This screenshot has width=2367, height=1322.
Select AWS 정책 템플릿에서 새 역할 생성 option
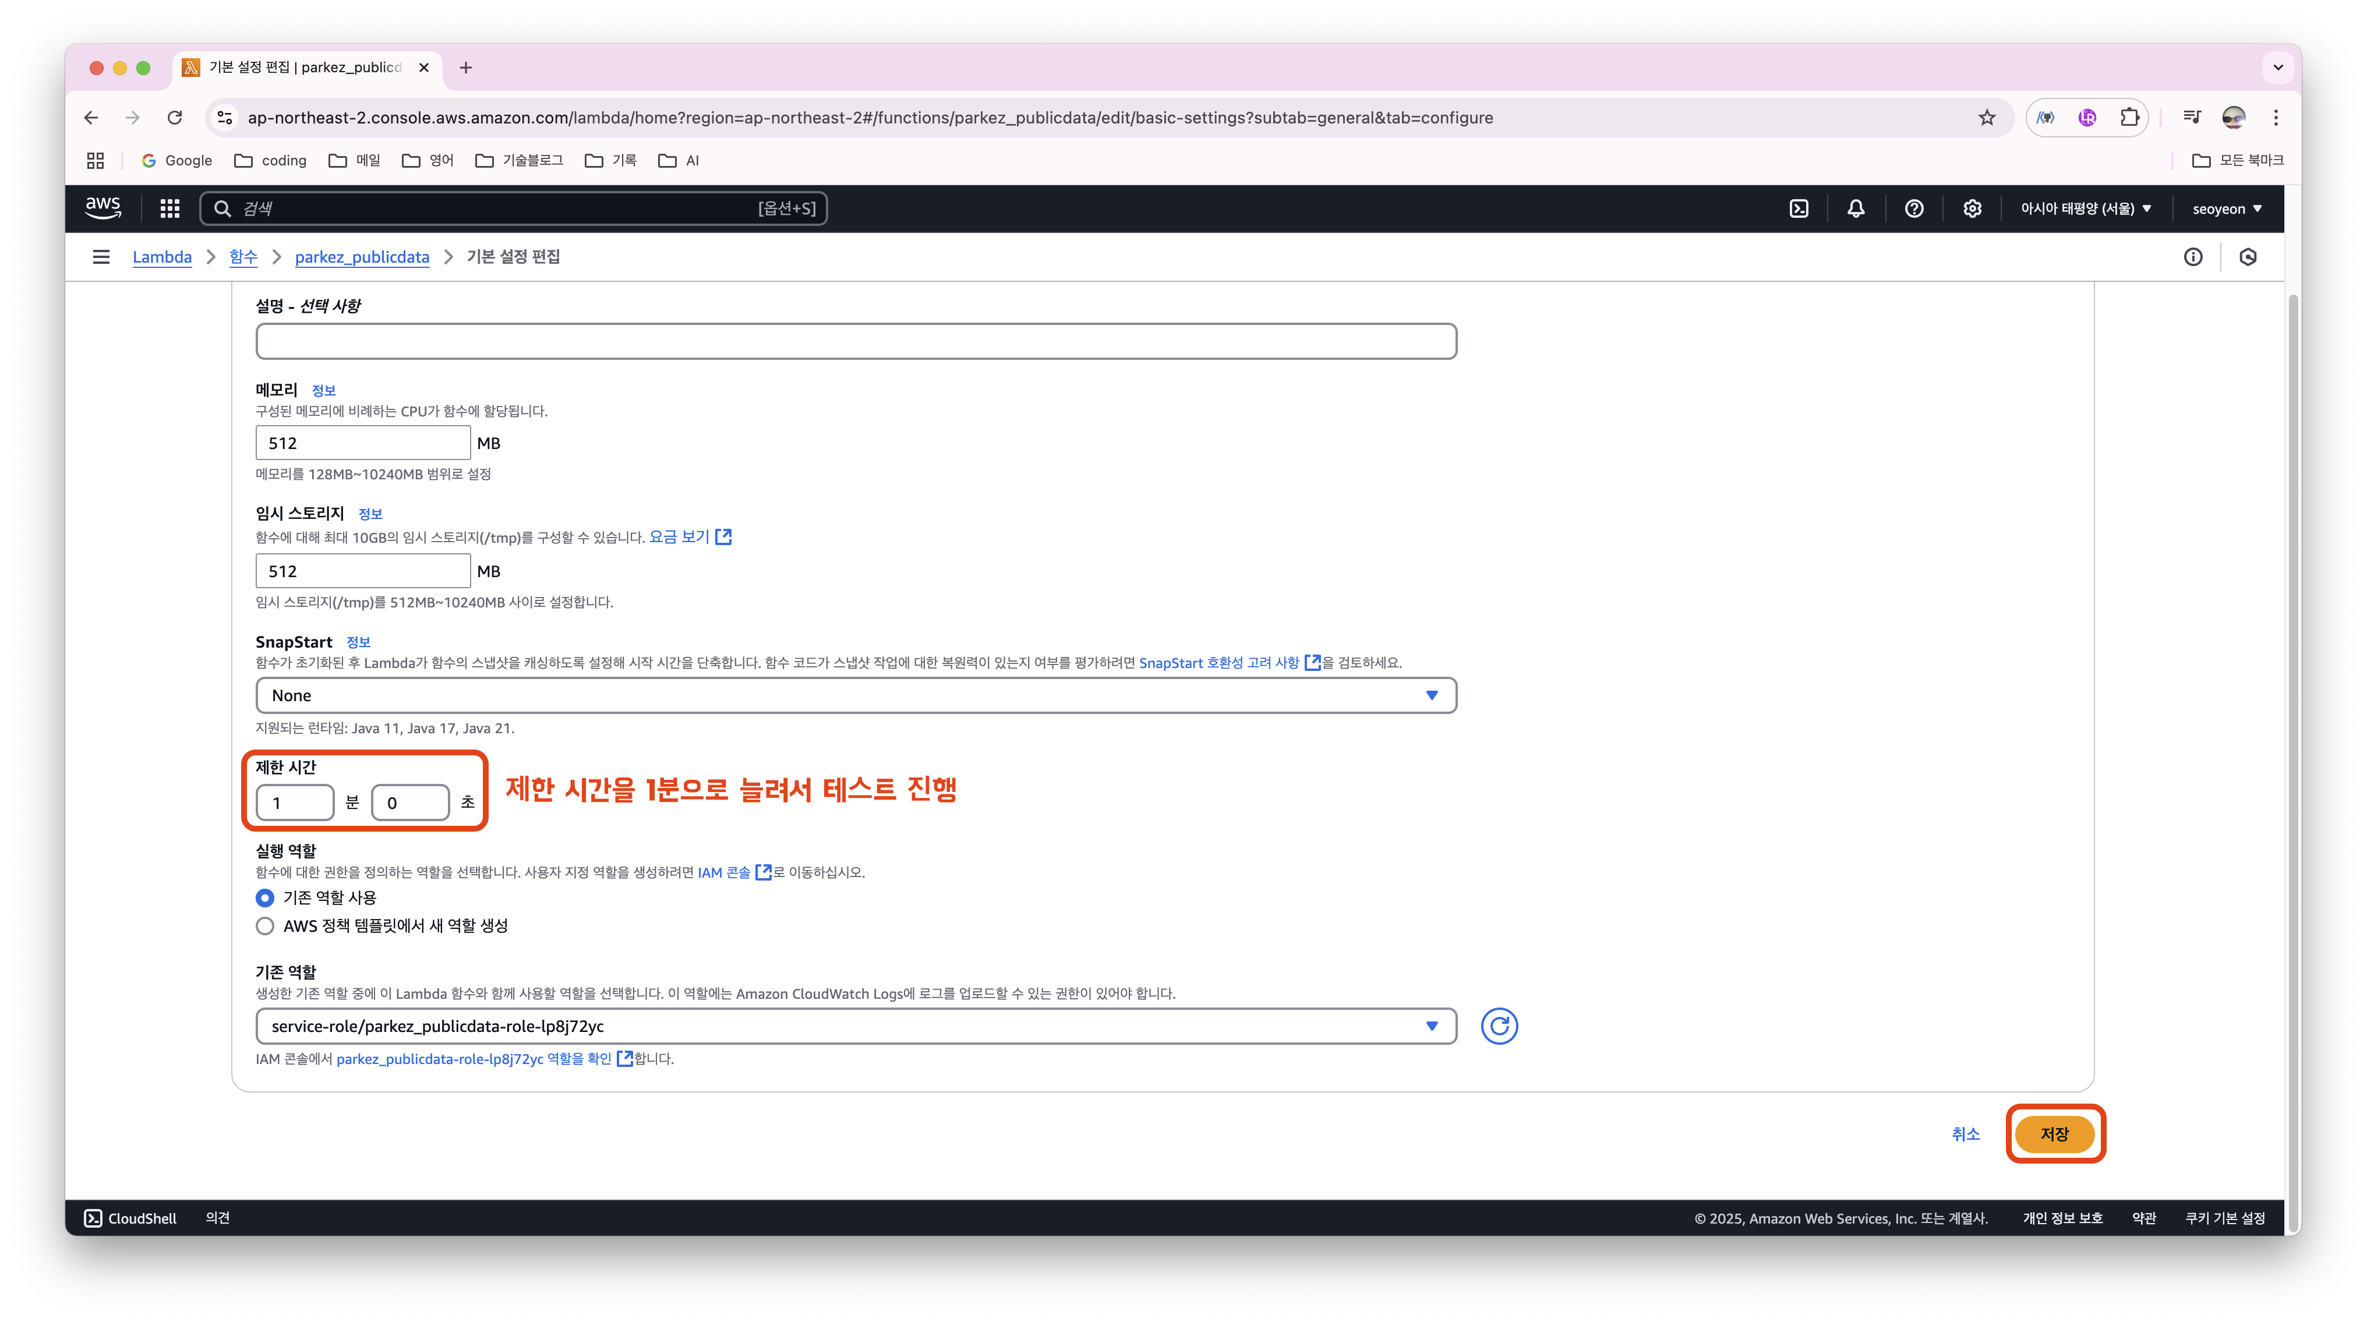point(264,926)
